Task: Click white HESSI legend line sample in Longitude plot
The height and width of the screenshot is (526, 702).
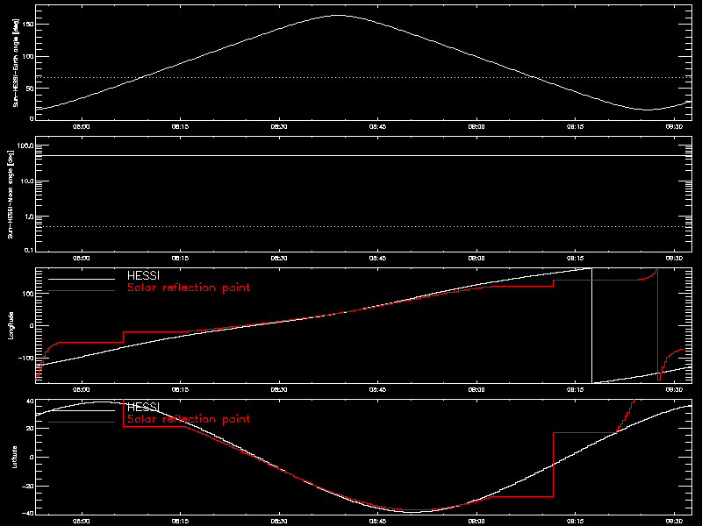Action: click(82, 279)
